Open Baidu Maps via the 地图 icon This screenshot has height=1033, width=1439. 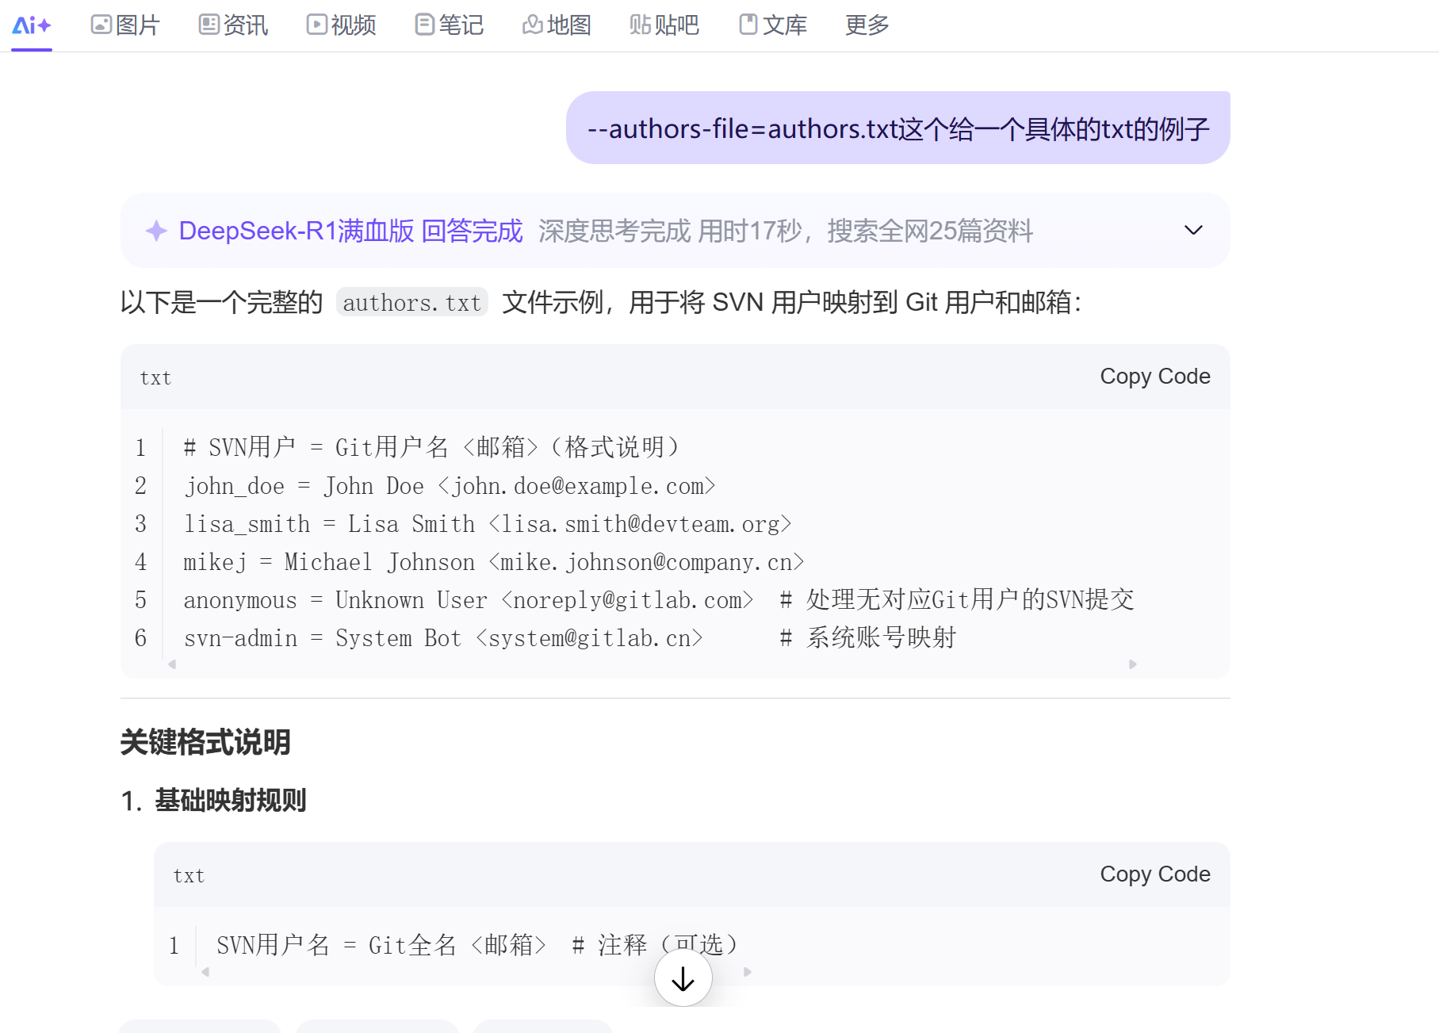532,24
